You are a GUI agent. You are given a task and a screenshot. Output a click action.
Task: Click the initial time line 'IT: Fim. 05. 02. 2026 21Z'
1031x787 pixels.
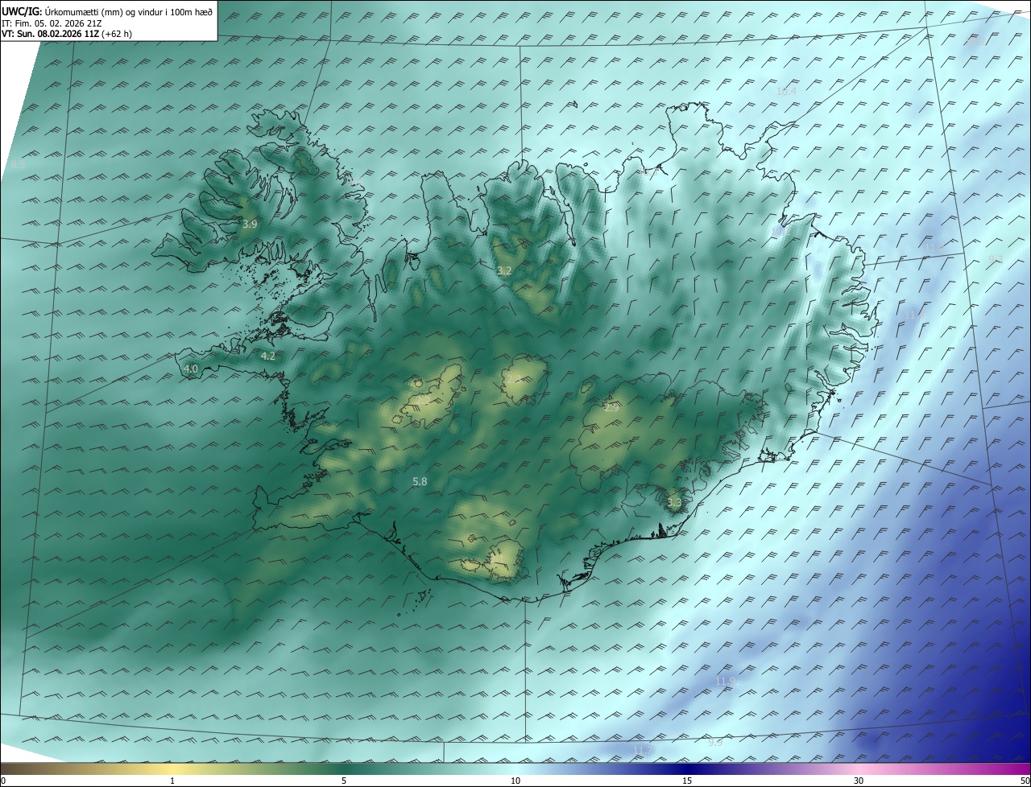point(52,23)
